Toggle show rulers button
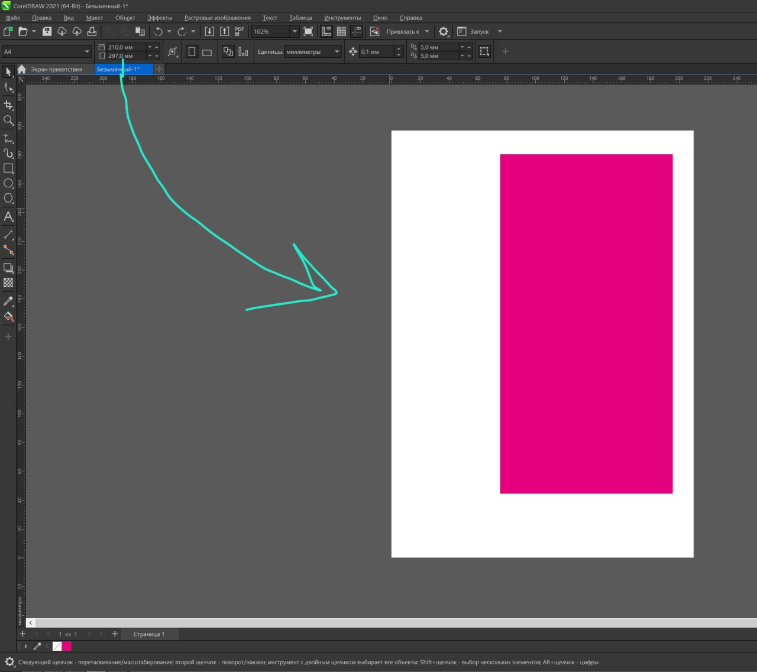757x672 pixels. [x=326, y=31]
